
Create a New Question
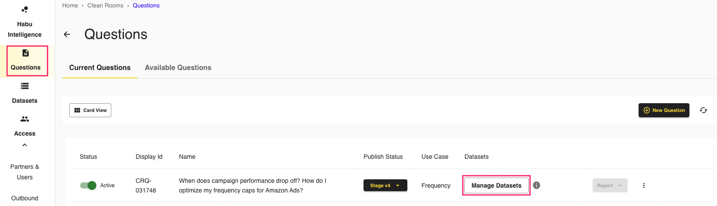click(x=664, y=110)
